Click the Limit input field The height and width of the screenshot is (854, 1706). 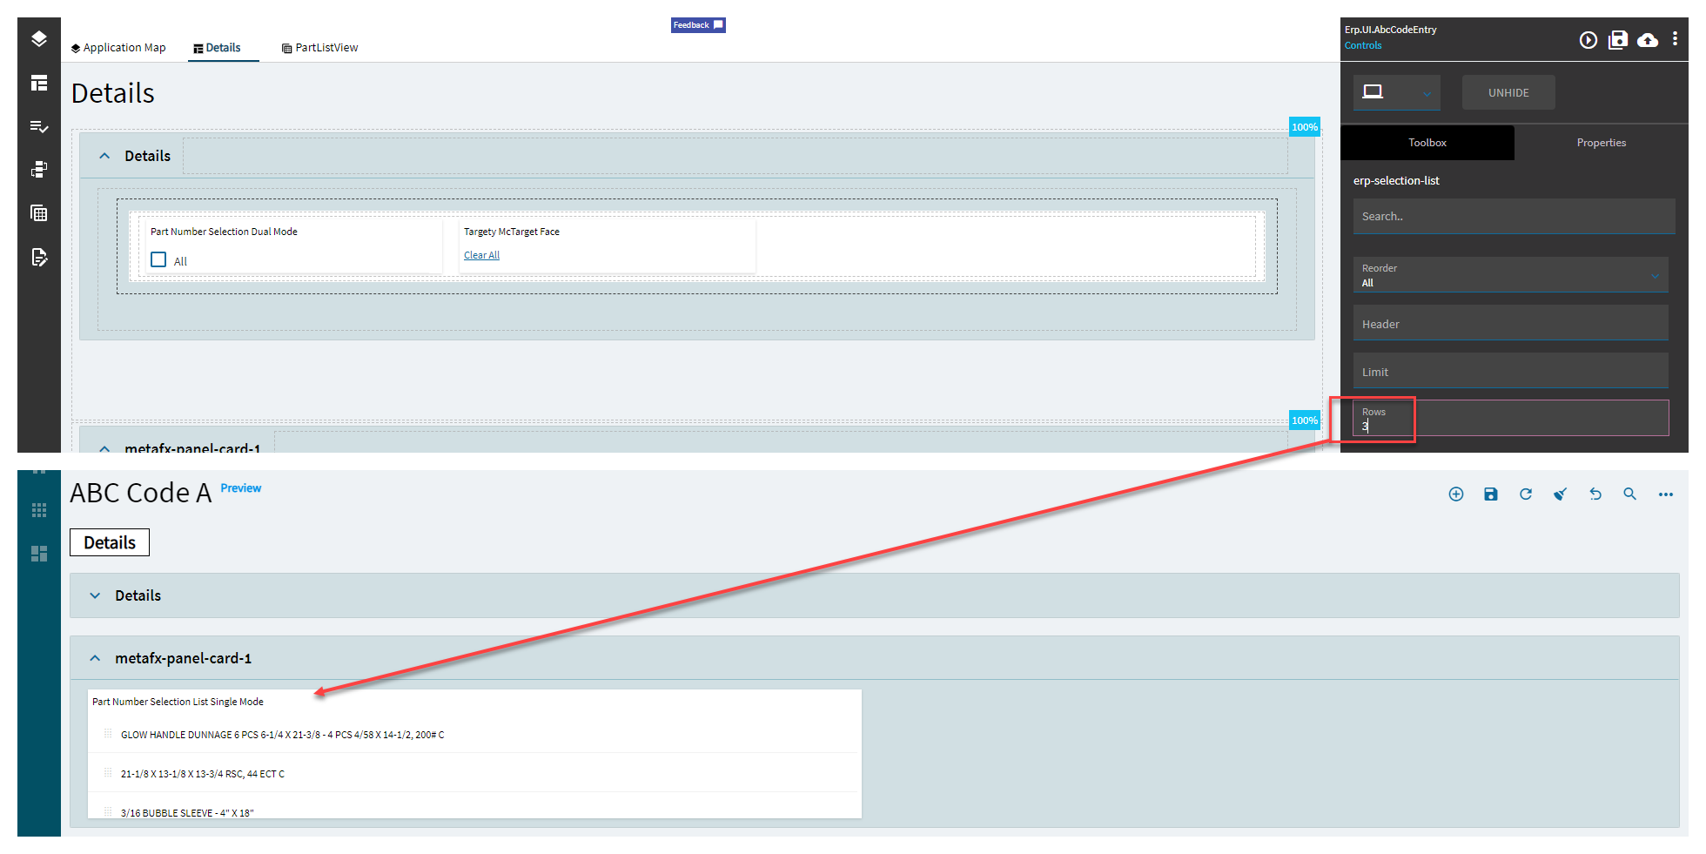click(1510, 371)
